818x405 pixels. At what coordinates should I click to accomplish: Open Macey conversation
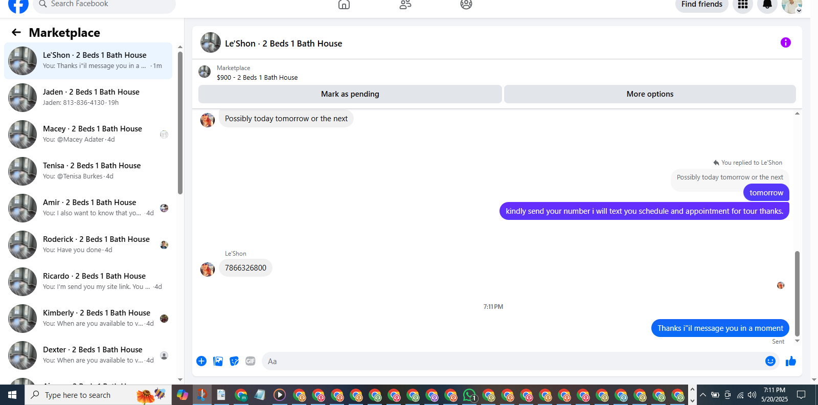(88, 134)
